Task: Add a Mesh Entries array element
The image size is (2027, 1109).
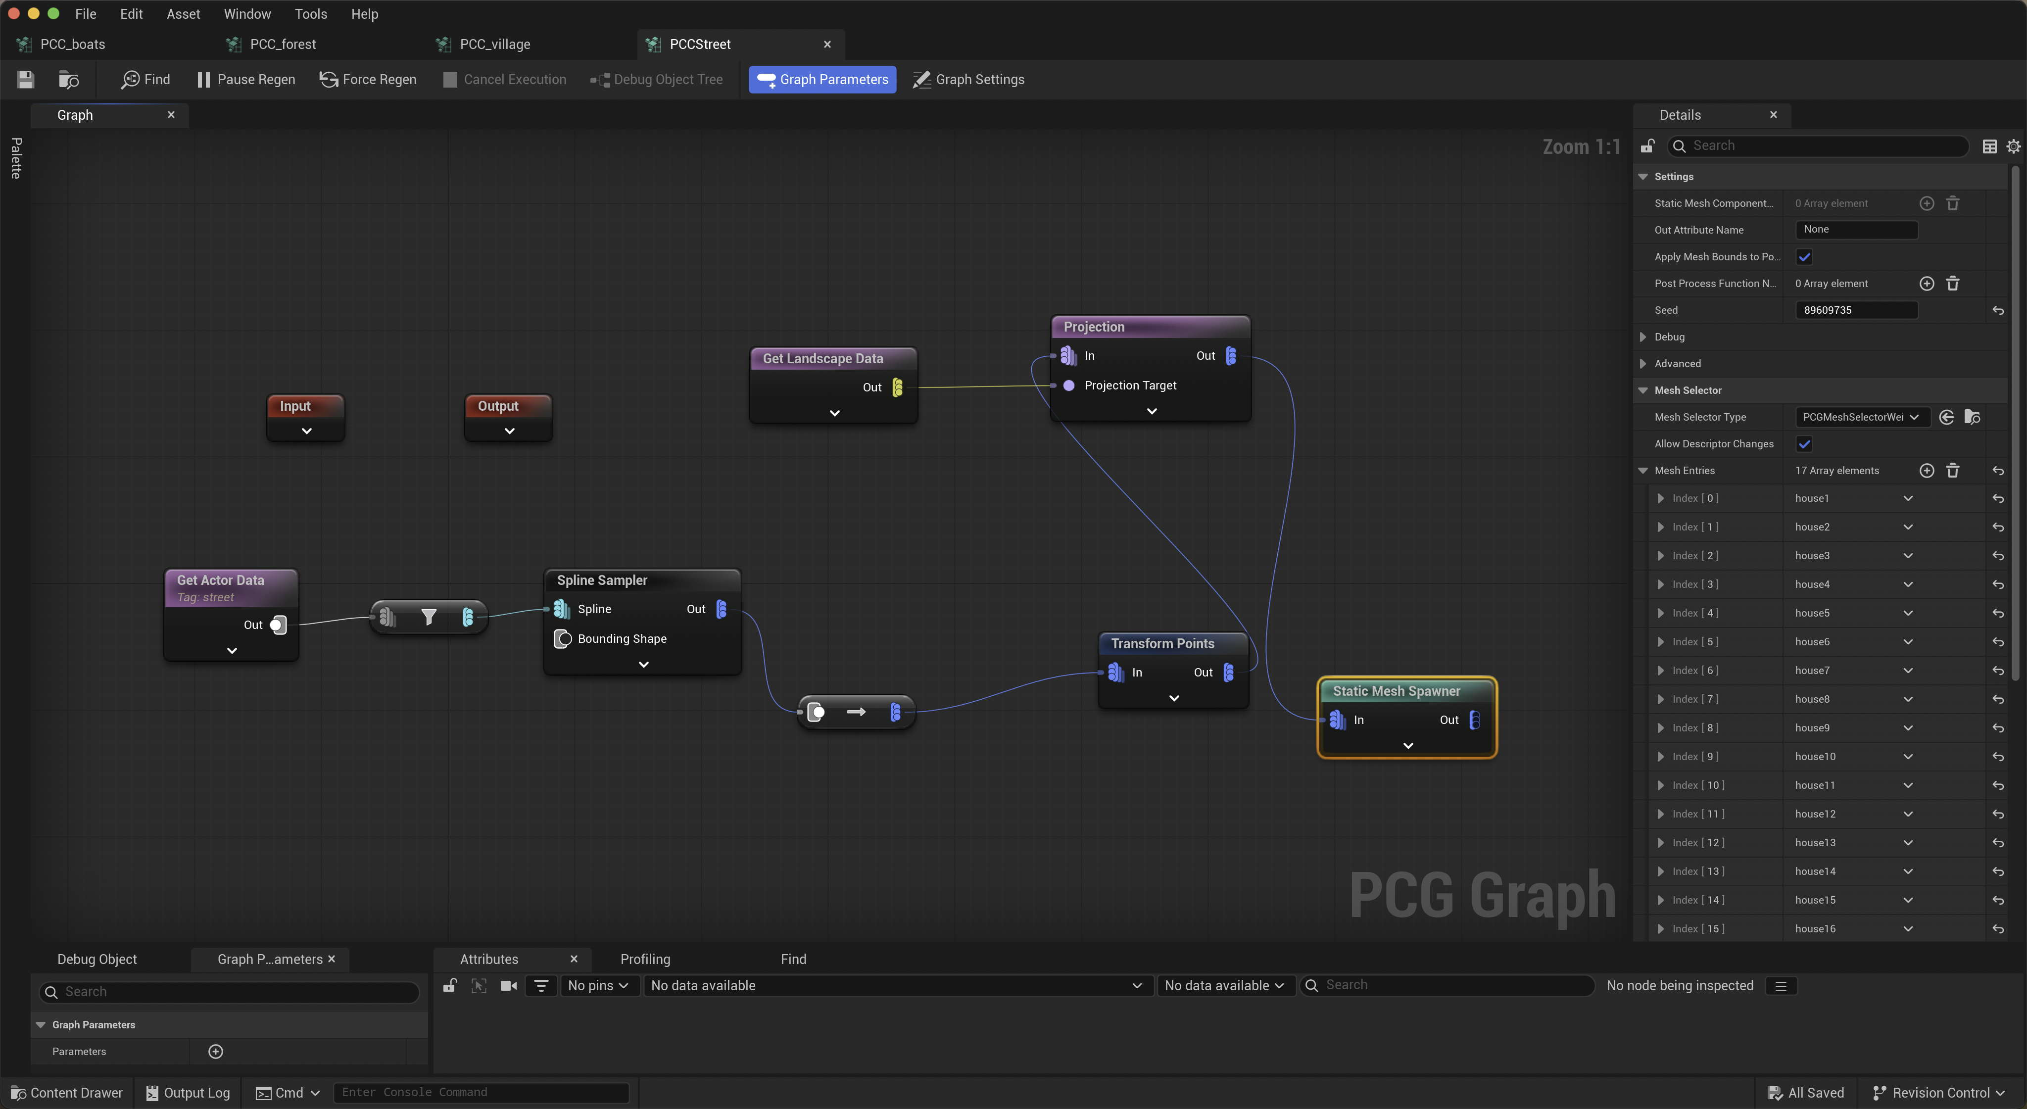Action: pos(1926,471)
